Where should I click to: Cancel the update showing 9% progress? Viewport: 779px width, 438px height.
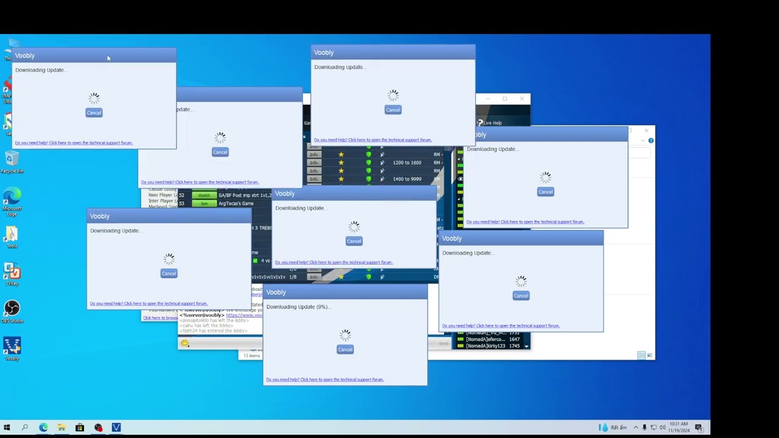tap(345, 349)
